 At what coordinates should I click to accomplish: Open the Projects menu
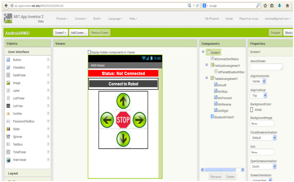click(x=62, y=19)
